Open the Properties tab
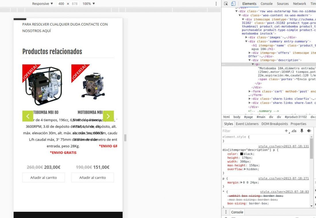This screenshot has width=316, height=218. pyautogui.click(x=298, y=124)
